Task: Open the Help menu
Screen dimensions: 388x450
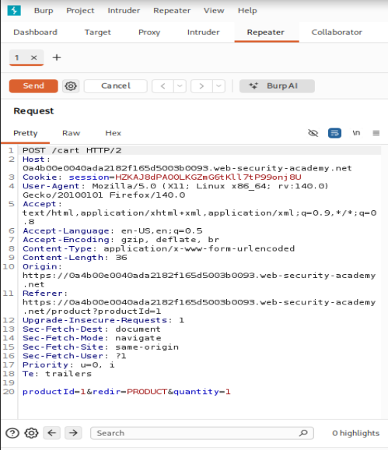Action: pyautogui.click(x=247, y=11)
